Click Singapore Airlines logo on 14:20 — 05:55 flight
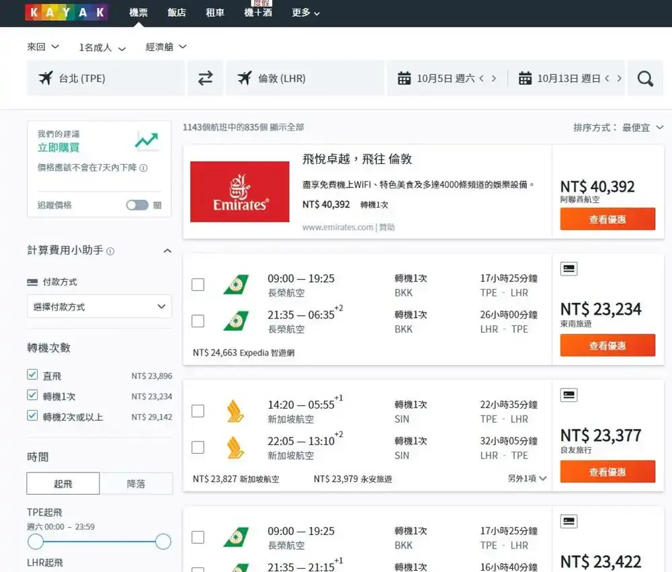This screenshot has width=672, height=572. (x=235, y=411)
